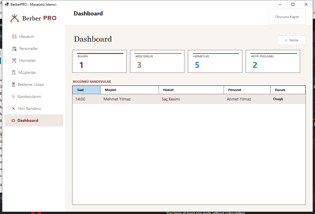Click the Hizmetler scissors icon

point(14,60)
